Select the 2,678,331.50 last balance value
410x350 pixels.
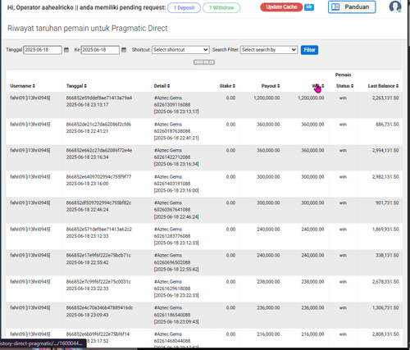tap(385, 282)
